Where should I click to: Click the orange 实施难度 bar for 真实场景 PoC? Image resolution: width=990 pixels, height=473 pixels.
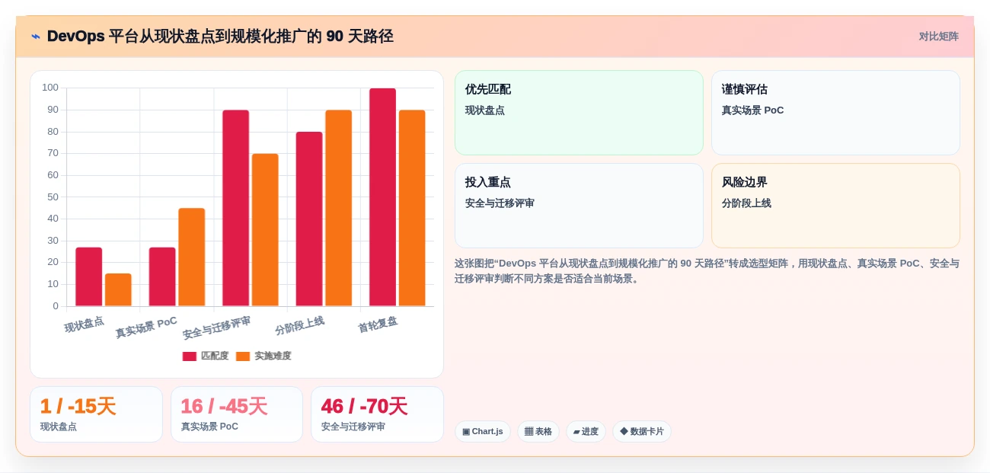[x=192, y=257]
